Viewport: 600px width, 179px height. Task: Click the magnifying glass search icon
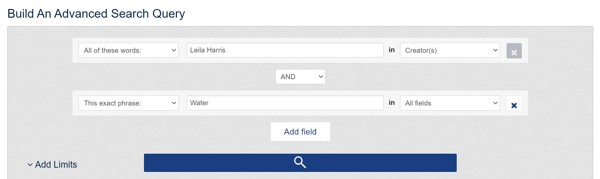coord(300,163)
